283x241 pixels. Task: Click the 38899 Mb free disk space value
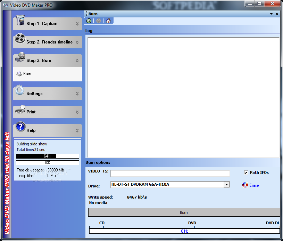coord(56,170)
